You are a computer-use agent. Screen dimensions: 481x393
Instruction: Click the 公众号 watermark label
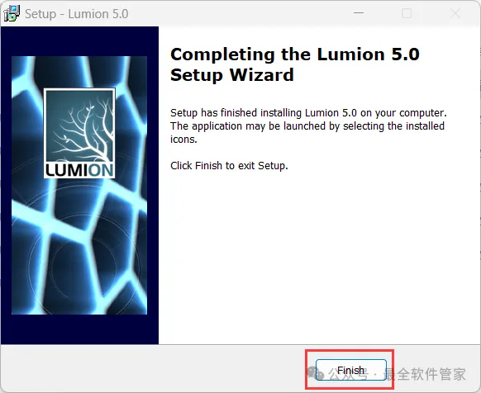point(348,374)
